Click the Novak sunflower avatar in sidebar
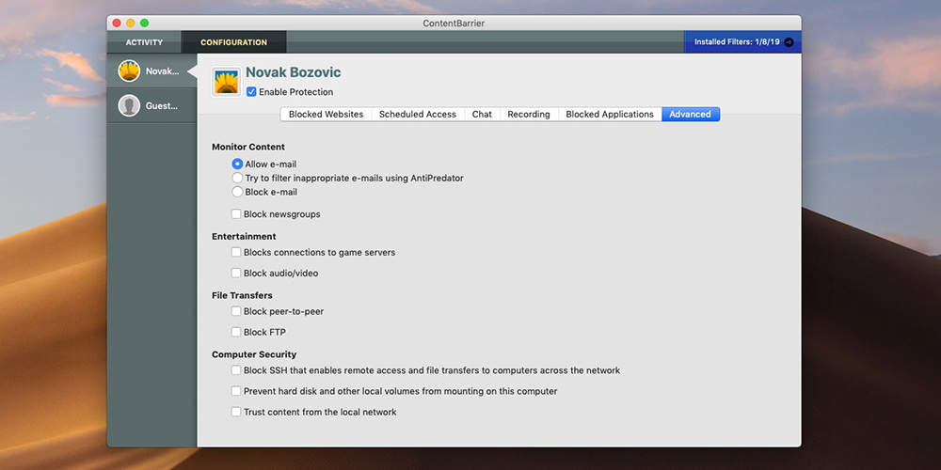Viewport: 941px width, 470px height. (129, 70)
